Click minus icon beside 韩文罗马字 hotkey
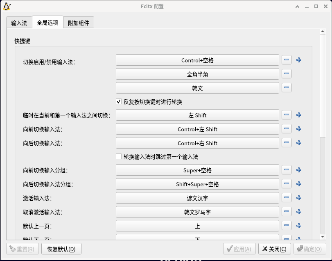Screen dimensions: 332x261 [x=287, y=212]
